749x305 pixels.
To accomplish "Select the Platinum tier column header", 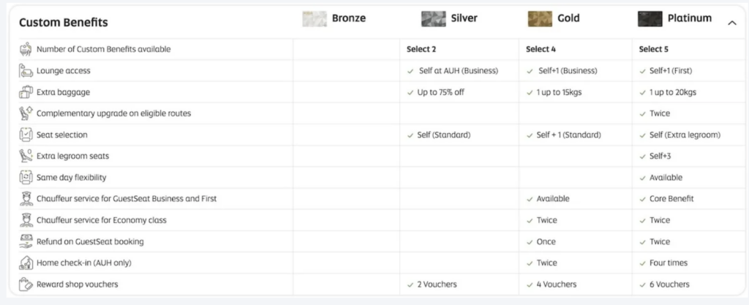I will (689, 18).
